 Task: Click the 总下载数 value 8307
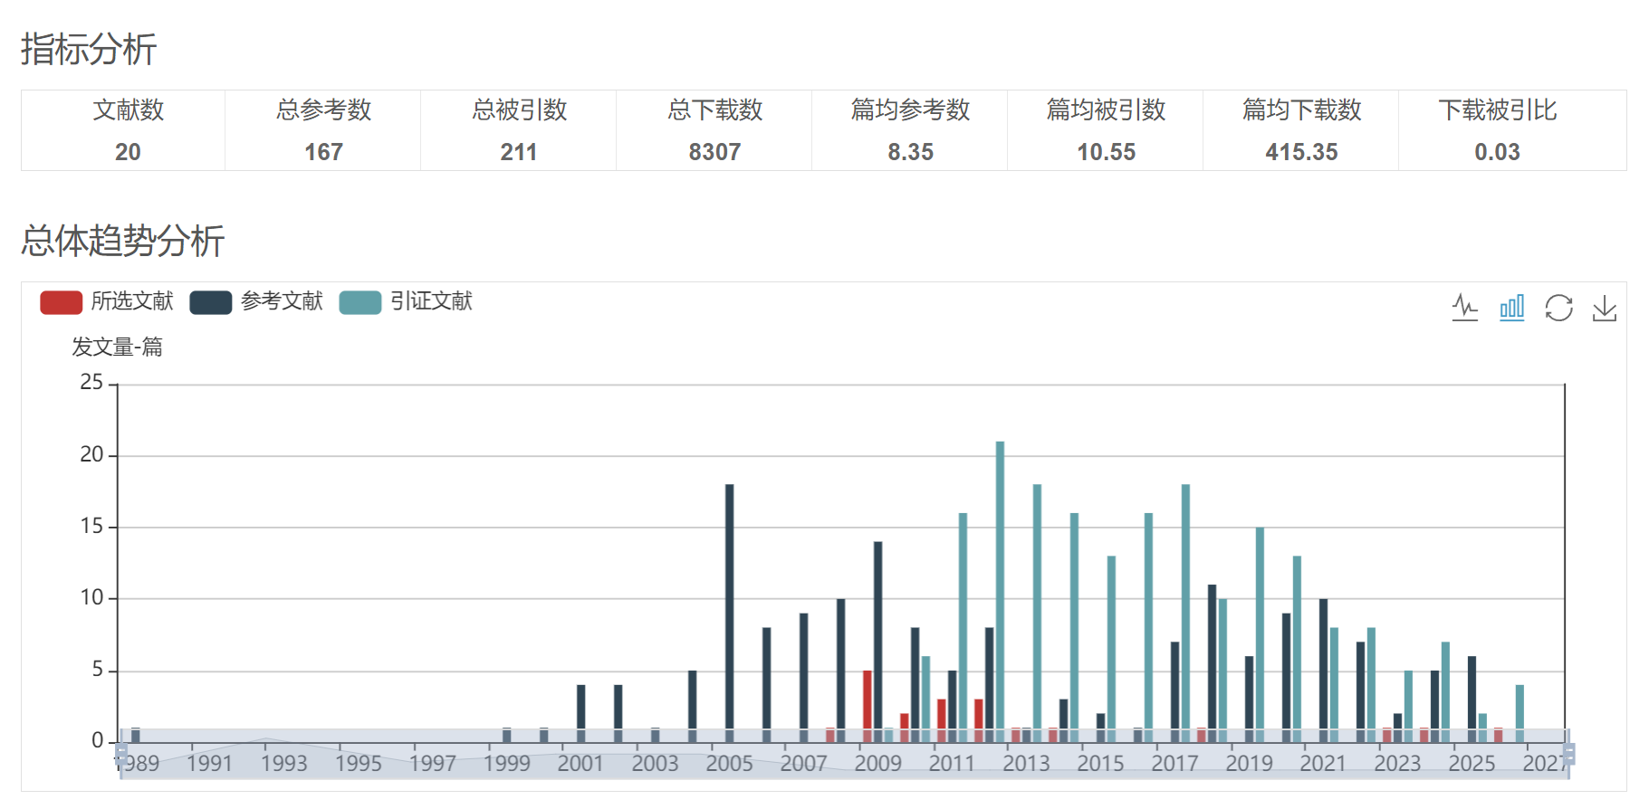[x=714, y=152]
